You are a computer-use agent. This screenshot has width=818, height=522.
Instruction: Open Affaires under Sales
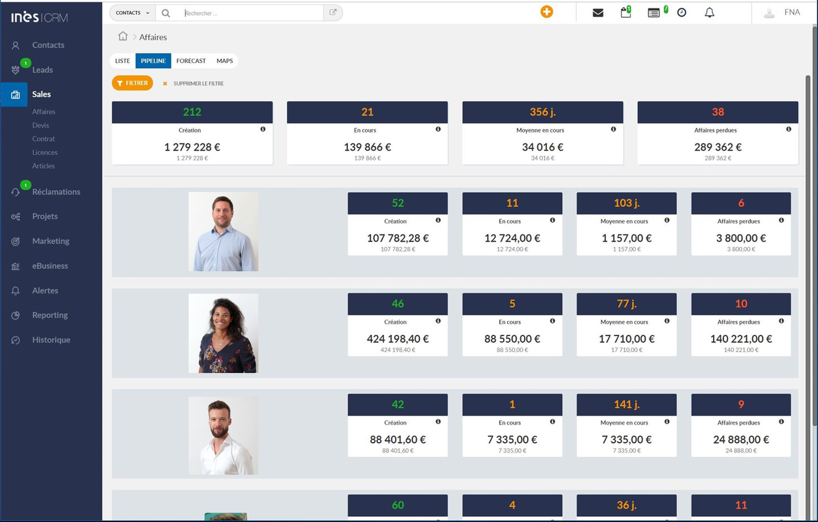[x=44, y=111]
